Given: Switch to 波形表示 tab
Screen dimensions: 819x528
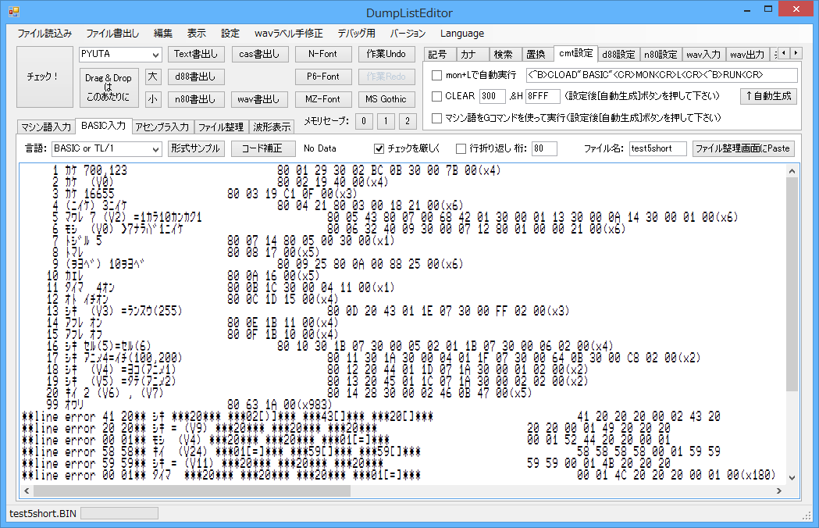Looking at the screenshot, I should pos(272,127).
